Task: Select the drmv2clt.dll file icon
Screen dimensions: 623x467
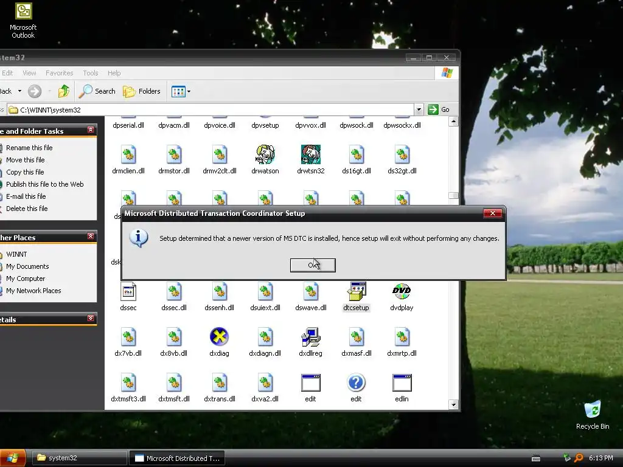Action: tap(220, 154)
